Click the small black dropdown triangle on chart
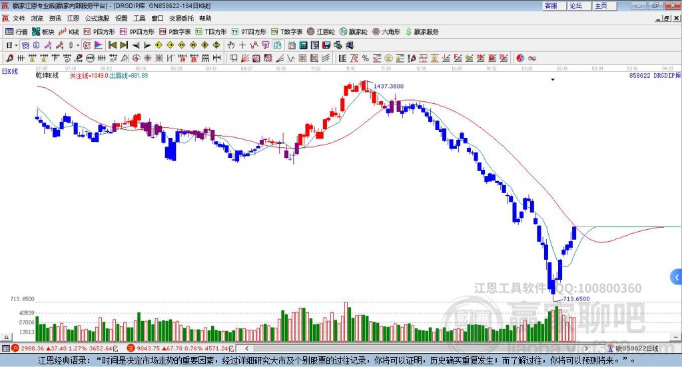Image resolution: width=682 pixels, height=367 pixels. tap(553, 79)
